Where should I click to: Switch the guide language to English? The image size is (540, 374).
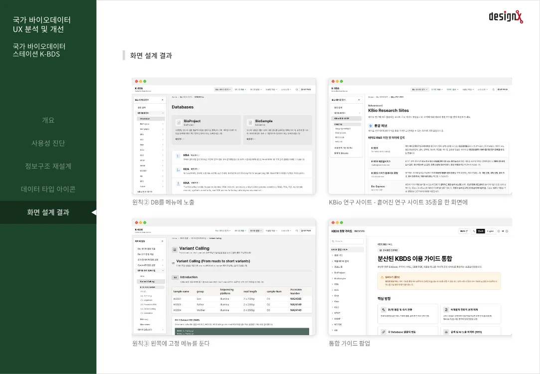(490, 231)
